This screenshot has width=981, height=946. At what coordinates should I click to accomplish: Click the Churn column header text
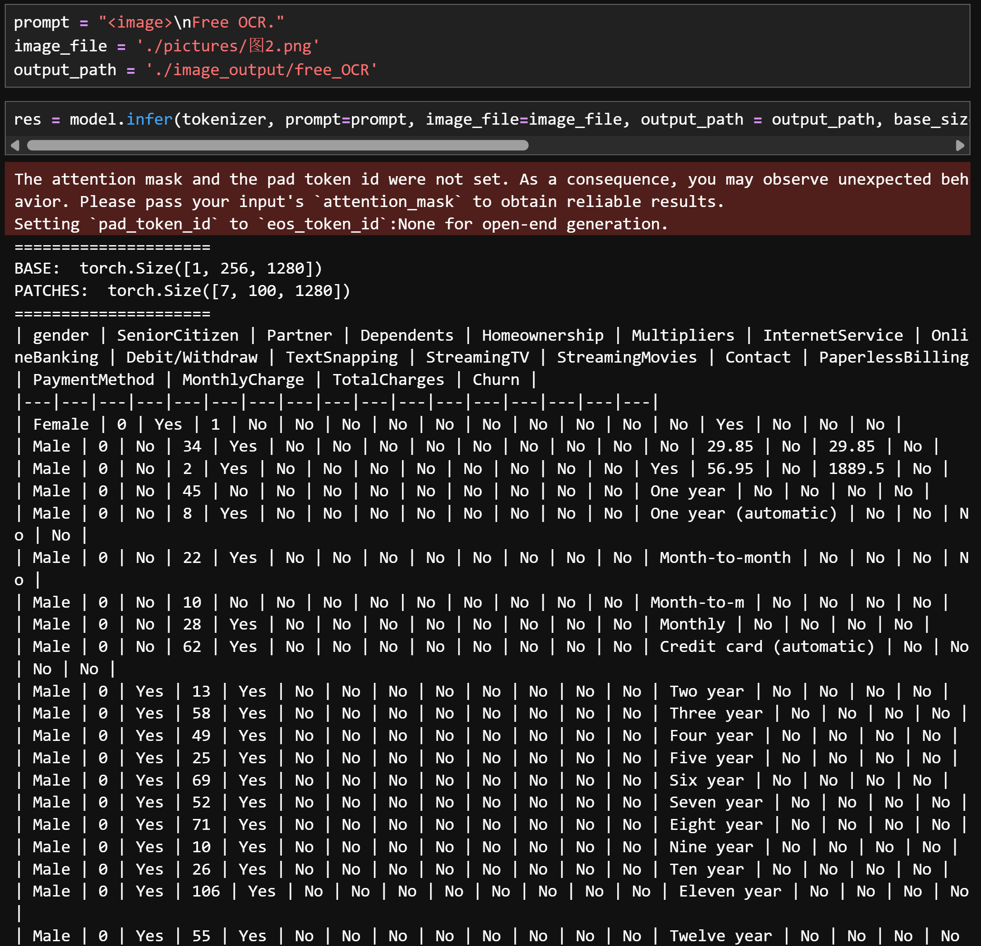pos(496,380)
